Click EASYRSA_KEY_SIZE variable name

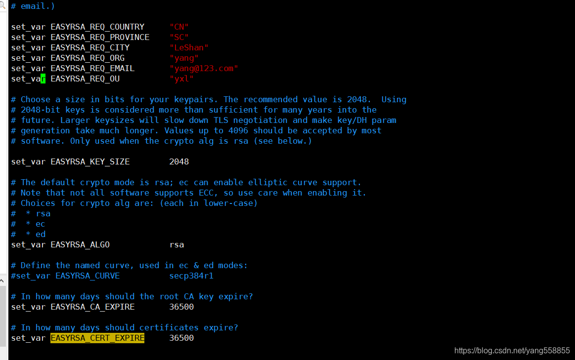click(90, 161)
